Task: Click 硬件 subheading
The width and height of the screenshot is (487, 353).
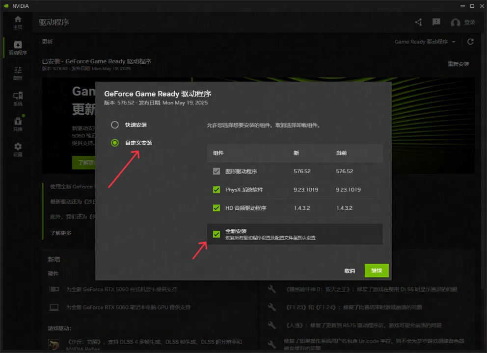Action: tap(53, 274)
